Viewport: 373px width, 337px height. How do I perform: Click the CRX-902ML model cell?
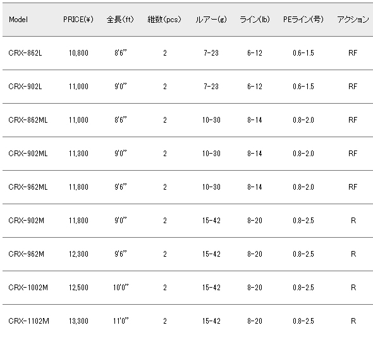[28, 154]
